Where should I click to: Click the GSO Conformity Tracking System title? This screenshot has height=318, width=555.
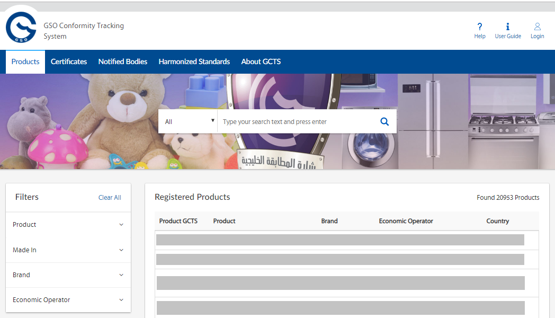coord(84,31)
